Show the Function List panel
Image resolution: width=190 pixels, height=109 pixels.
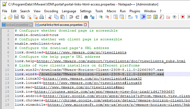coord(162,17)
